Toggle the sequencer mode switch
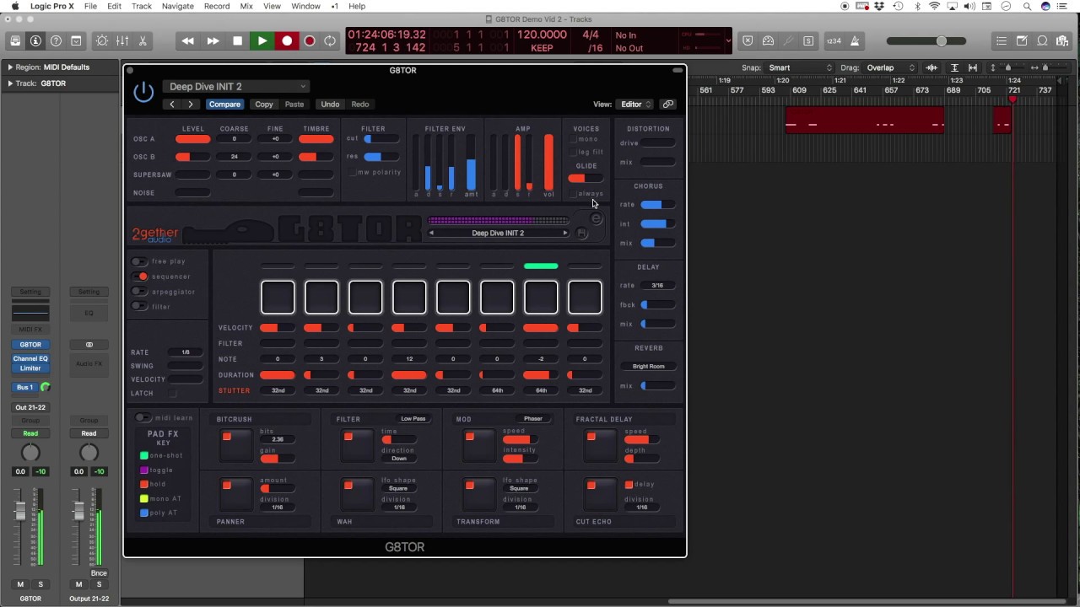Image resolution: width=1080 pixels, height=607 pixels. pyautogui.click(x=140, y=277)
